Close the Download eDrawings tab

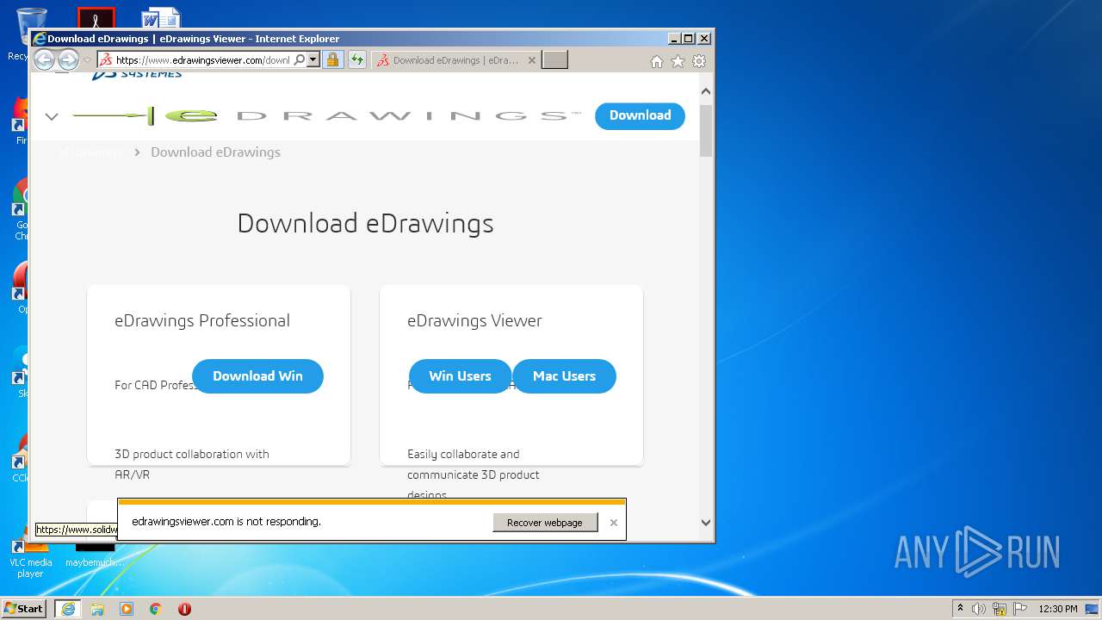pos(532,60)
